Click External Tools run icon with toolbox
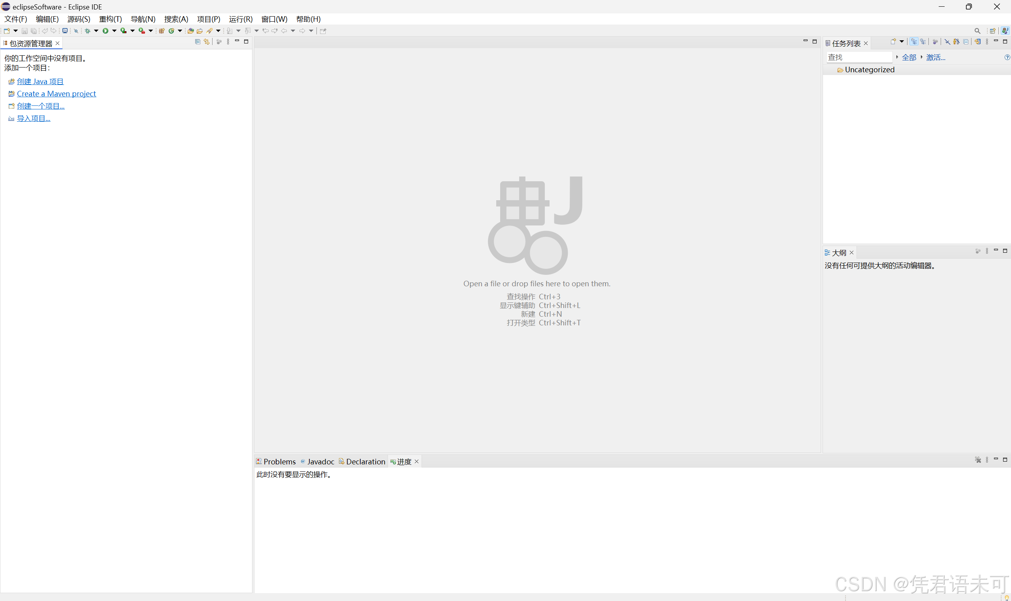This screenshot has width=1011, height=601. tap(142, 31)
